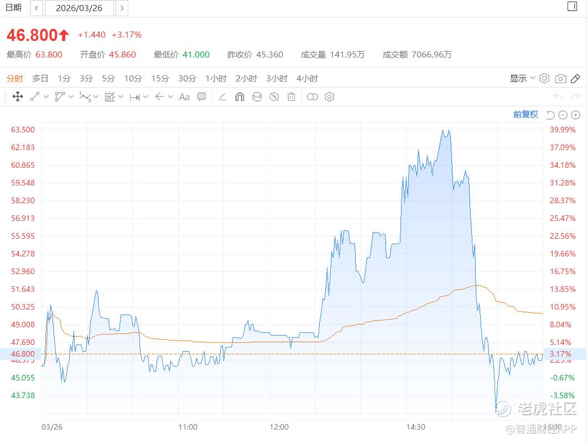Toggle side panel icon at top right

point(573,7)
